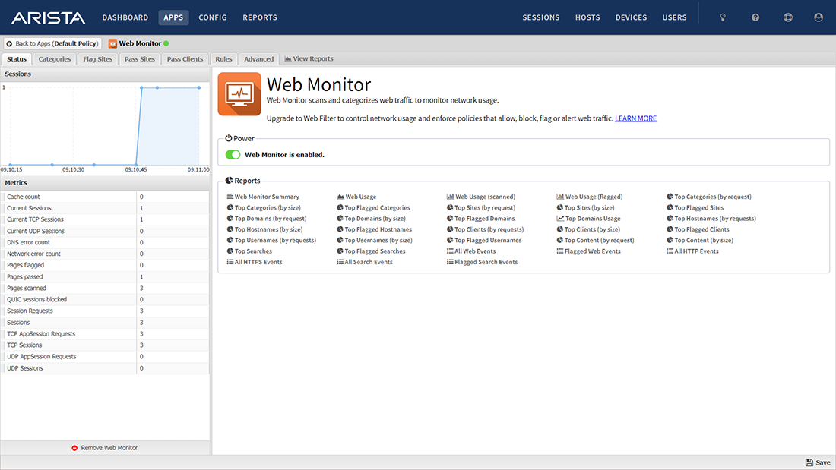Open Top Content (by request) report
Screen dimensions: 836x470
pos(595,241)
